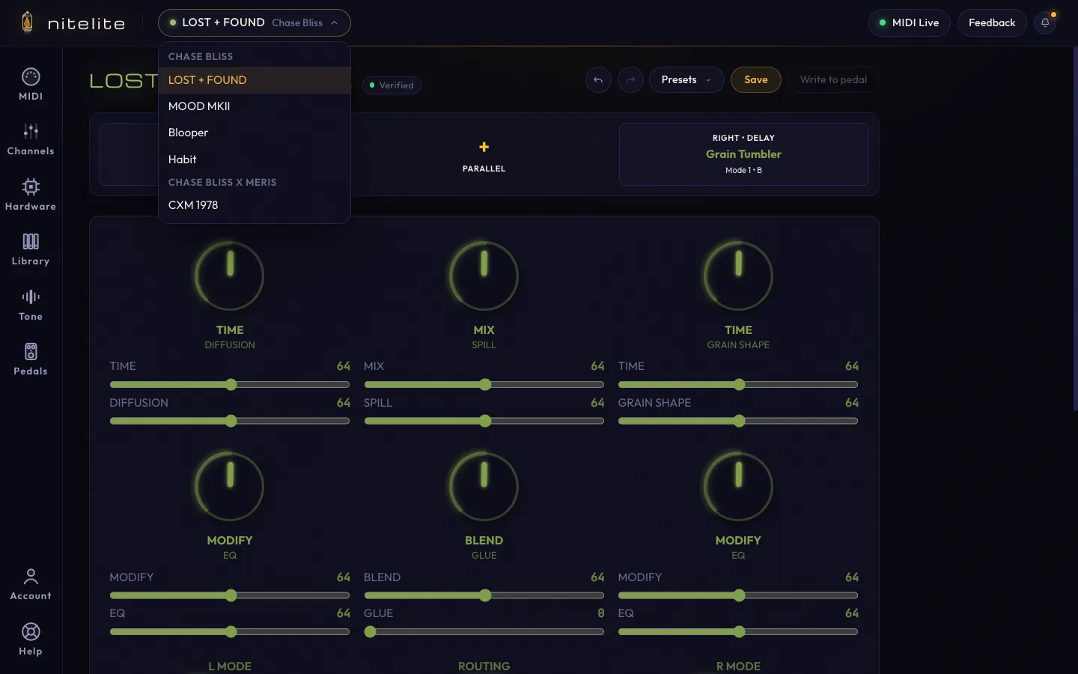Open the Channels sidebar section
The height and width of the screenshot is (674, 1078).
pos(31,140)
